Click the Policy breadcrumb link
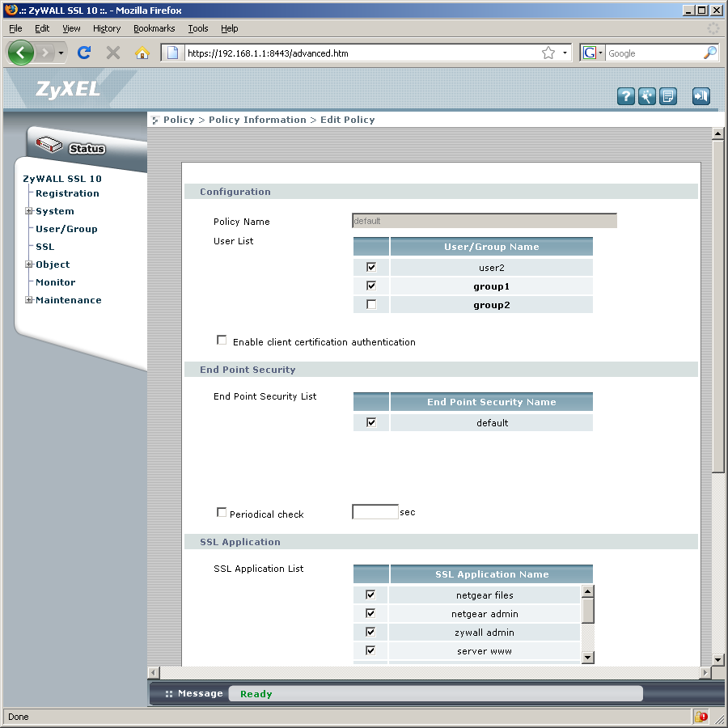This screenshot has width=728, height=728. tap(179, 120)
